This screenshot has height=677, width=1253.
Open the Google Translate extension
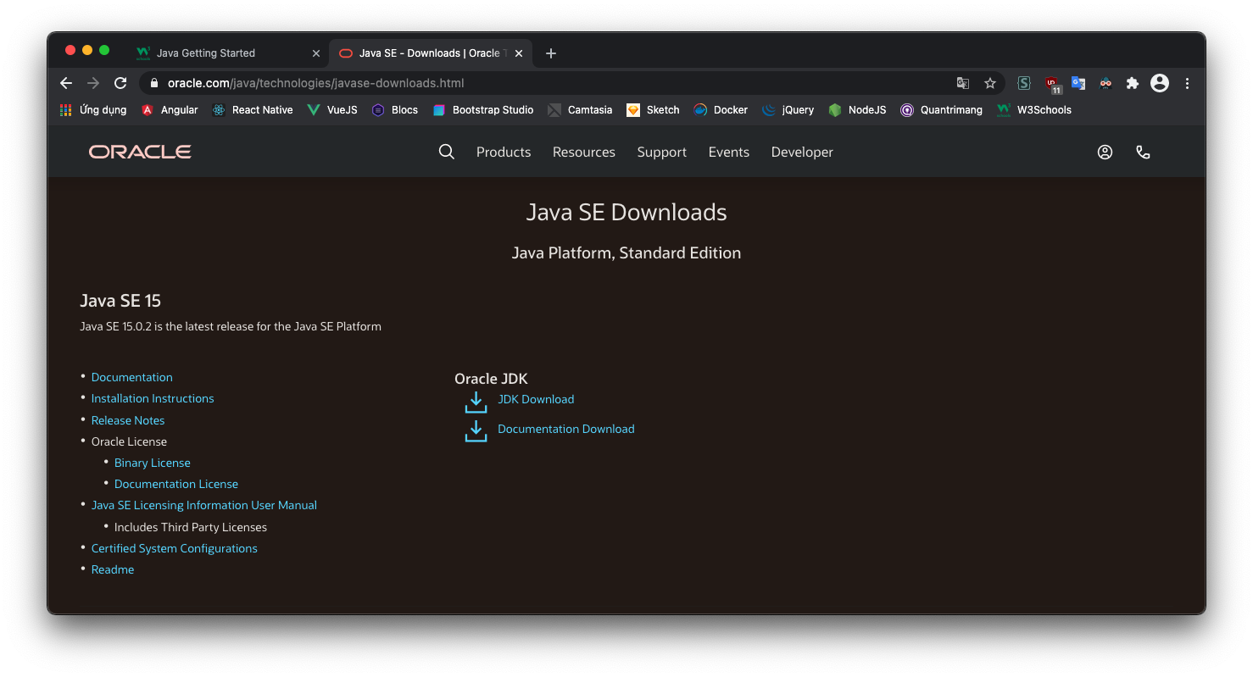(1078, 83)
